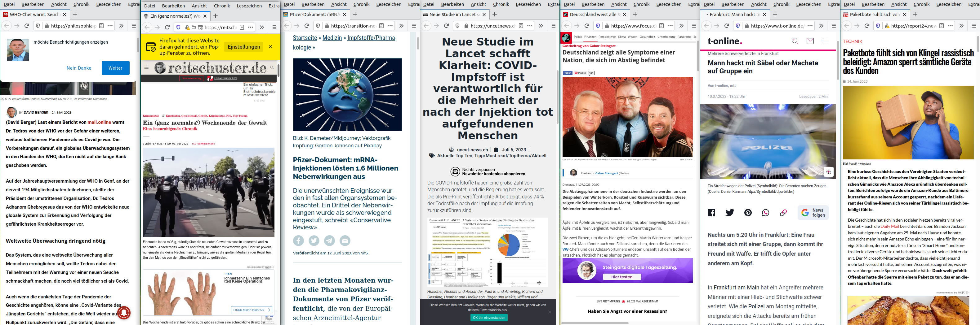Open Einstellungen in Firefox popup-blocked bar

[244, 47]
